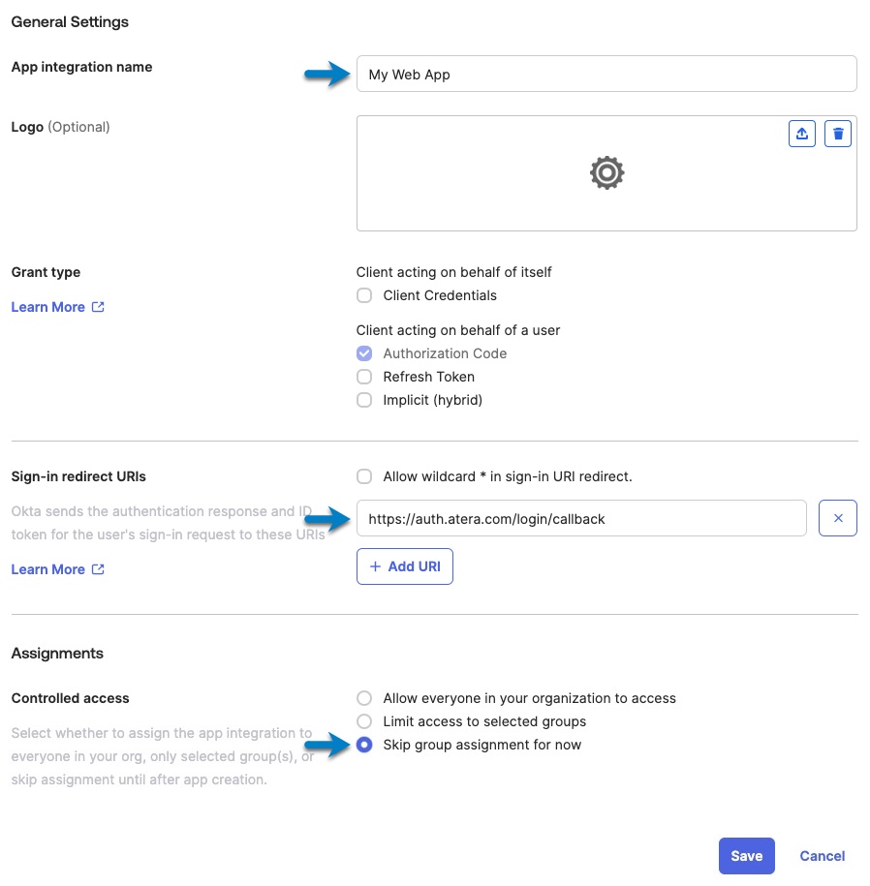The width and height of the screenshot is (870, 886).
Task: Cancel the app integration form
Action: (822, 856)
